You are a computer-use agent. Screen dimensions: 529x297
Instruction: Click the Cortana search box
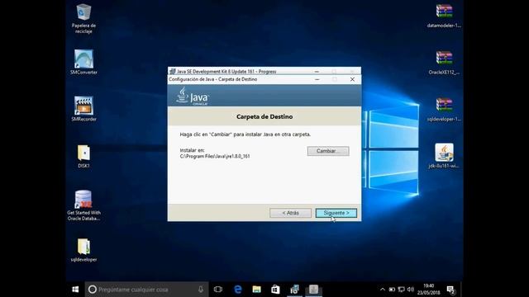click(x=147, y=290)
